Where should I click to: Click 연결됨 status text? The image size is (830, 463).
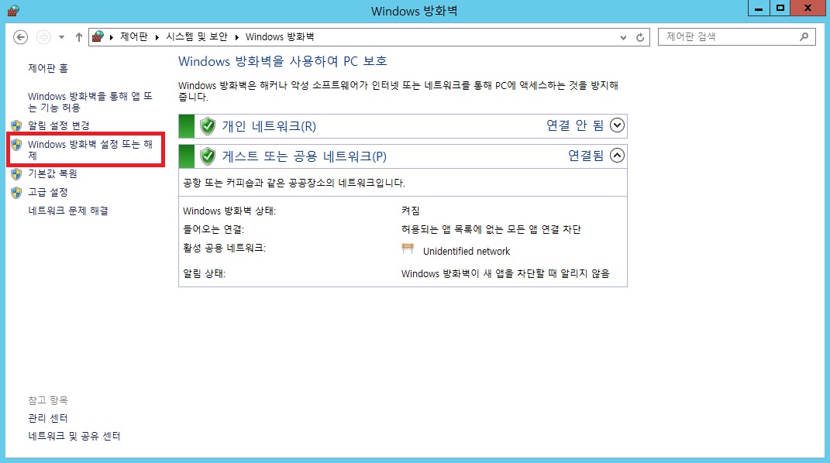pos(586,156)
